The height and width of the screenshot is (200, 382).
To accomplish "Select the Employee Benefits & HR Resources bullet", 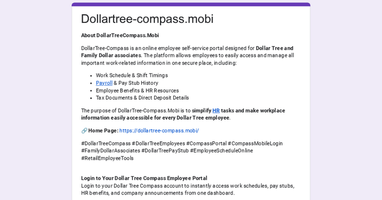I will pos(137,90).
